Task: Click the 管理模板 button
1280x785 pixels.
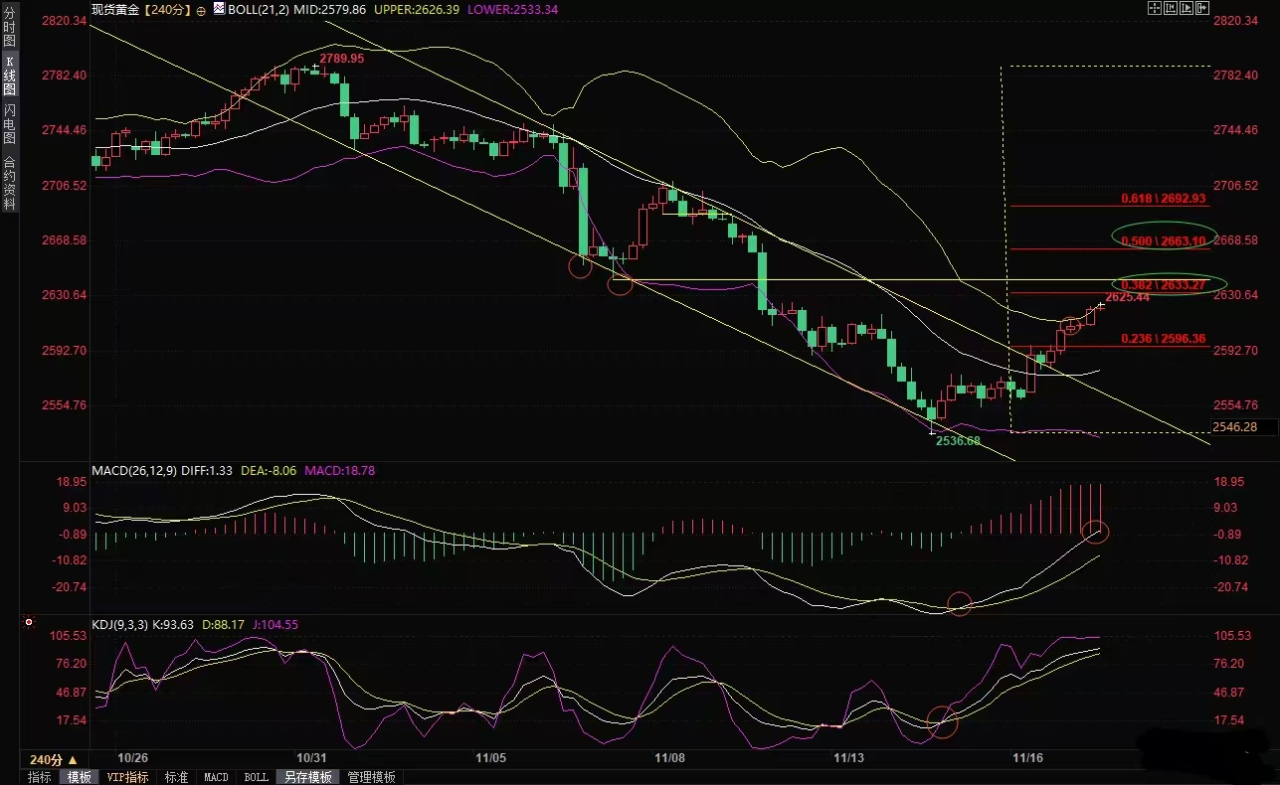Action: click(x=372, y=777)
